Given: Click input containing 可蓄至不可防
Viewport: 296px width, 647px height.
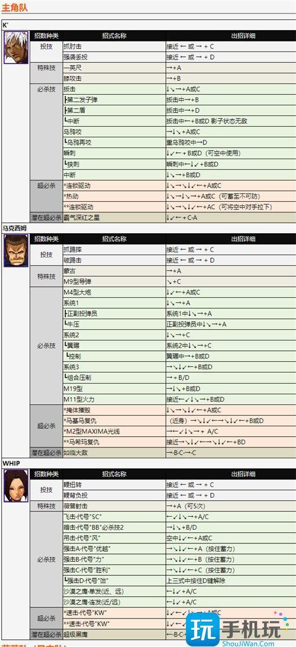Looking at the screenshot, I should coord(214,196).
